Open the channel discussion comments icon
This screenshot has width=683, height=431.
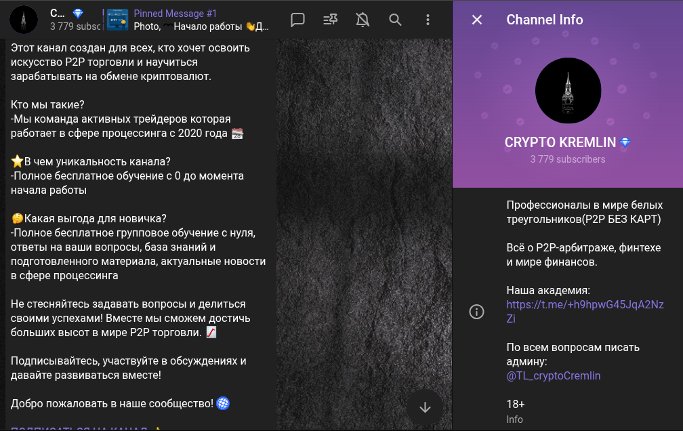tap(297, 20)
